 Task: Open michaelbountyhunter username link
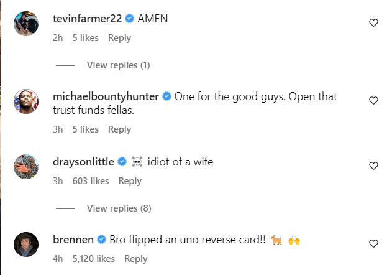pyautogui.click(x=107, y=96)
